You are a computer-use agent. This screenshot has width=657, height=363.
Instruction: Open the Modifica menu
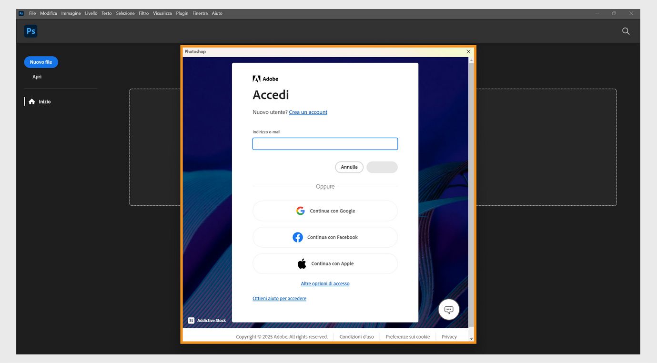(49, 13)
